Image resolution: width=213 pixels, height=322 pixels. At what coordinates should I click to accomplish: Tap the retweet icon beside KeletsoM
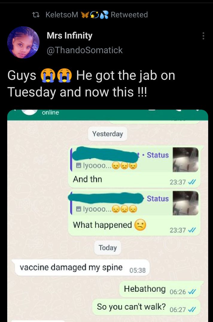[36, 15]
